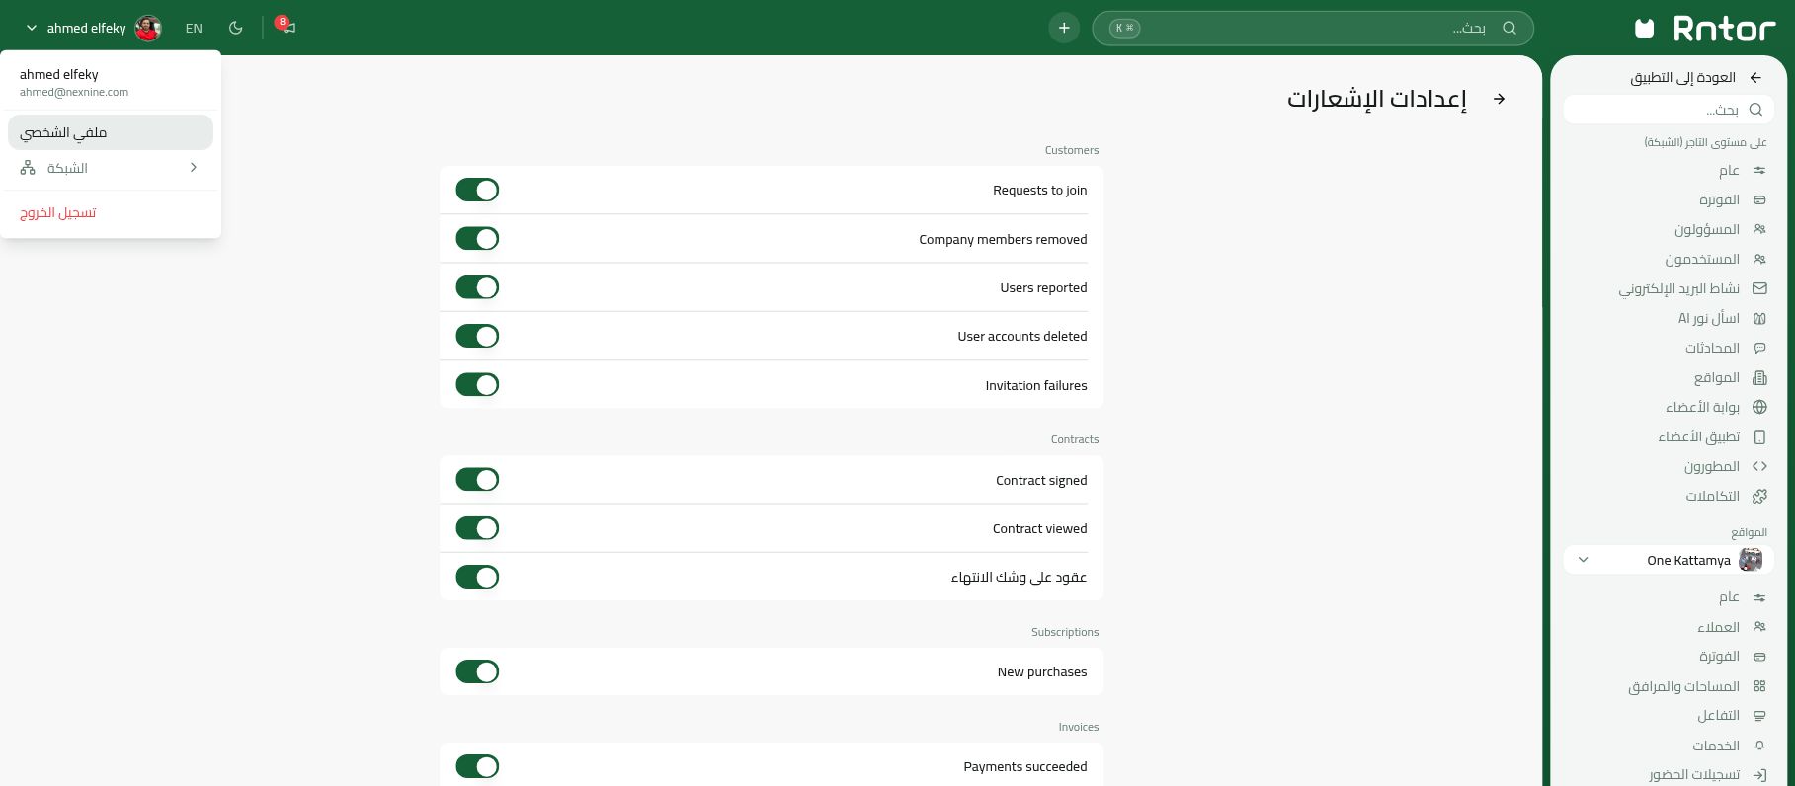Click the top global search field

pyautogui.click(x=1313, y=28)
